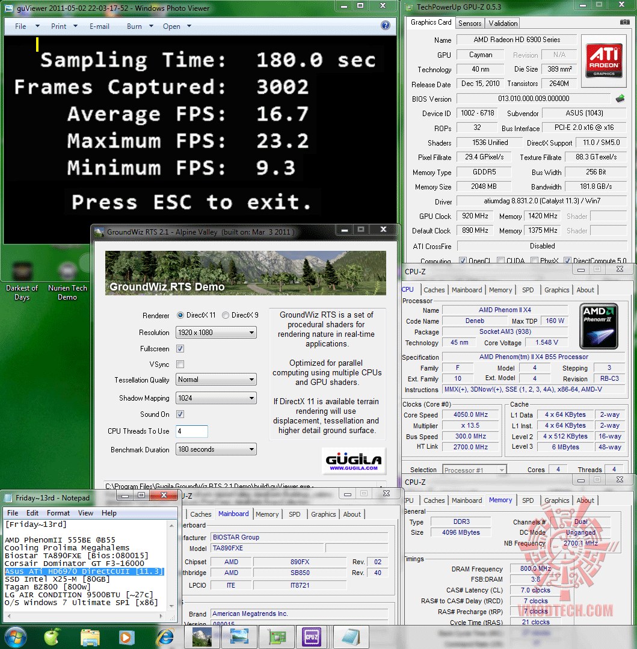The image size is (637, 649).
Task: Open the Benchmark Duration dropdown
Action: pyautogui.click(x=216, y=449)
